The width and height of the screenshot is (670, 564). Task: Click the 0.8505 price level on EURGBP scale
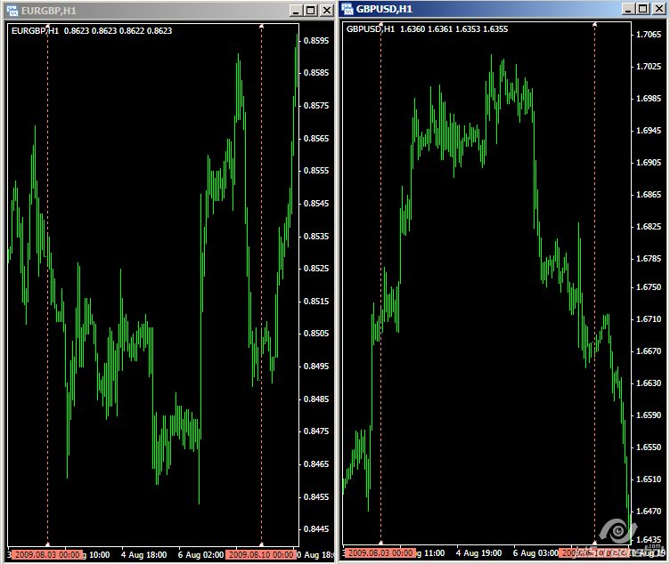[316, 334]
